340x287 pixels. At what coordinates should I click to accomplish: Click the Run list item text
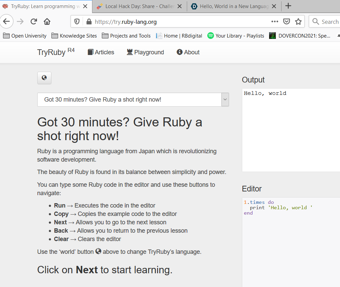[x=104, y=206]
